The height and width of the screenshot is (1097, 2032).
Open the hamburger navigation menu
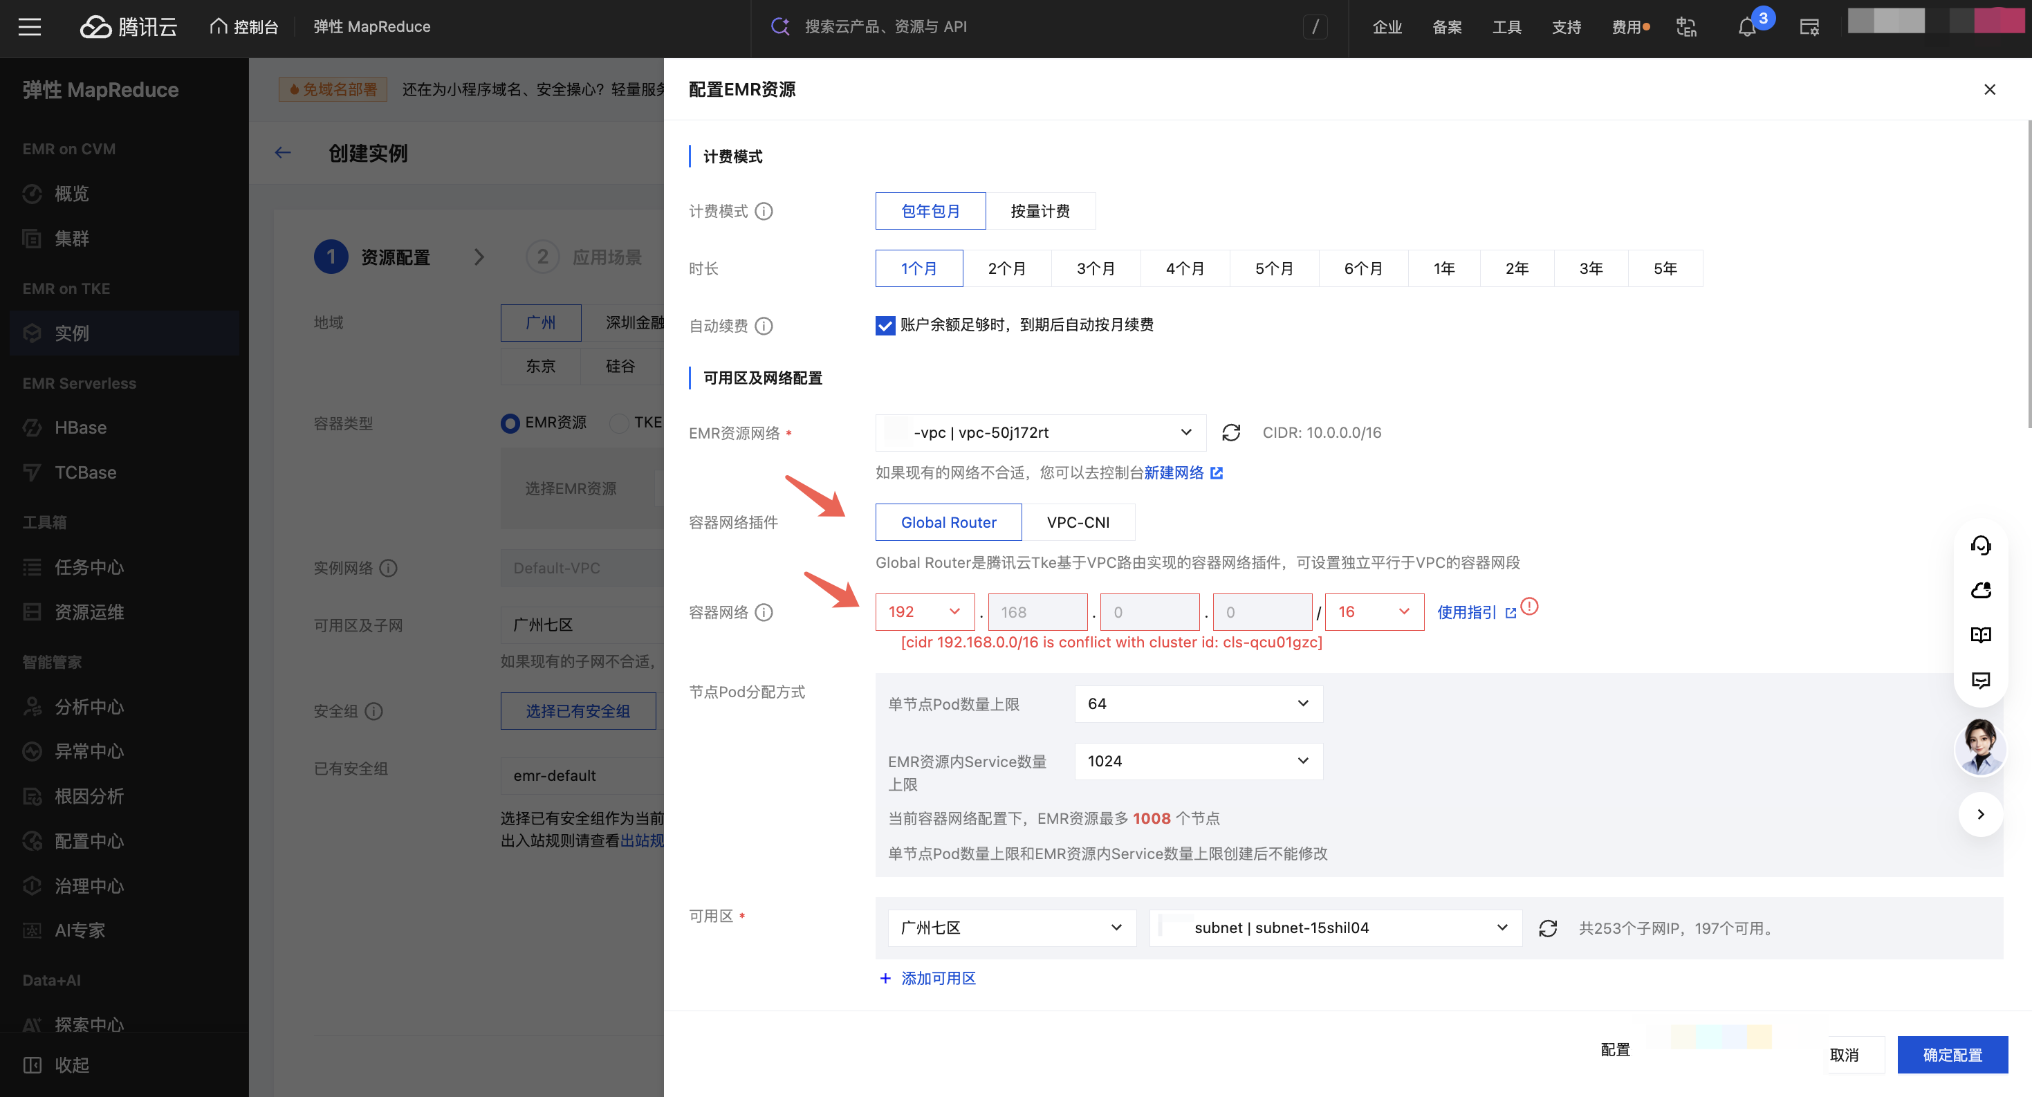(x=30, y=27)
